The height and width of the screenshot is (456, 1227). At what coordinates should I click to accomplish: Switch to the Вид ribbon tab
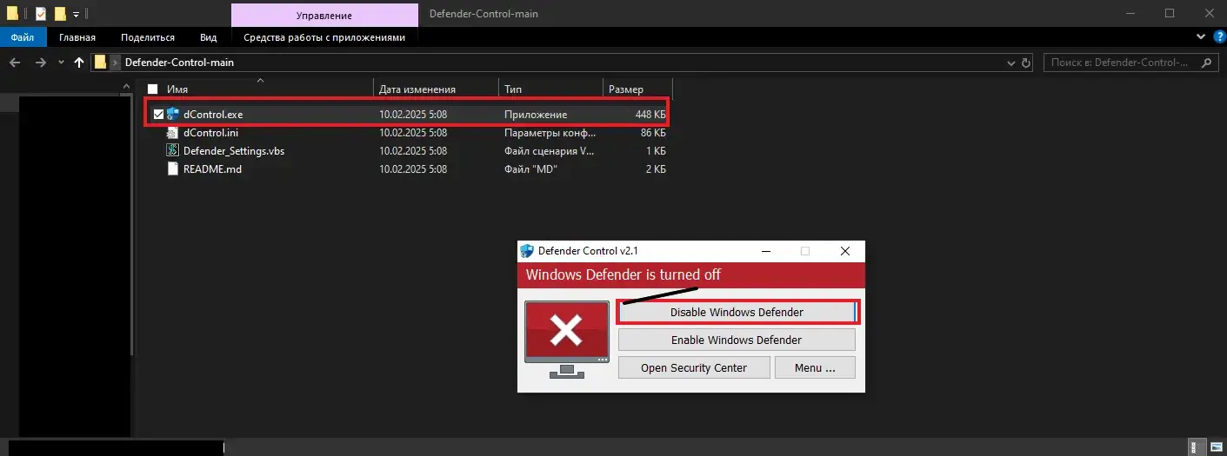(208, 37)
